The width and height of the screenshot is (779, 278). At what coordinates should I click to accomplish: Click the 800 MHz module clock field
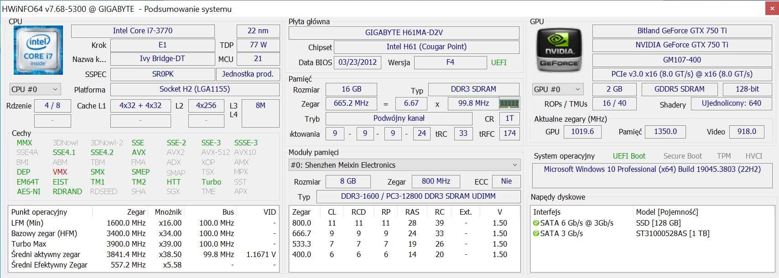436,181
